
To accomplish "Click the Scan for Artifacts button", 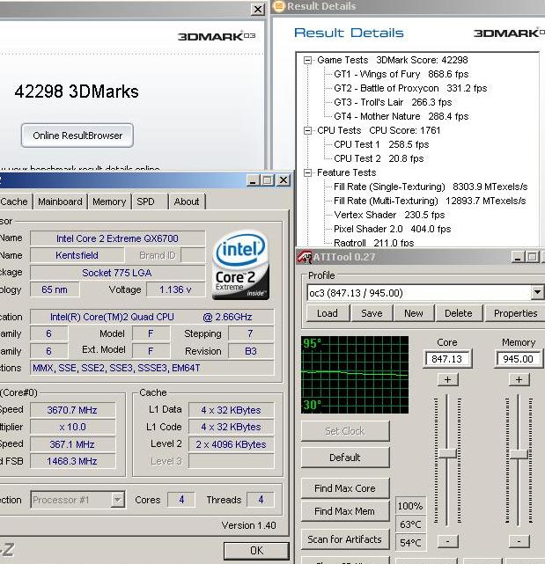I will click(345, 539).
